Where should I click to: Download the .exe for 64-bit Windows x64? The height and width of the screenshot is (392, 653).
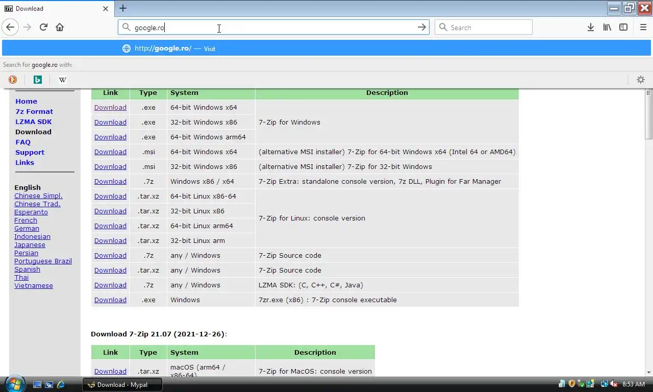click(x=110, y=107)
